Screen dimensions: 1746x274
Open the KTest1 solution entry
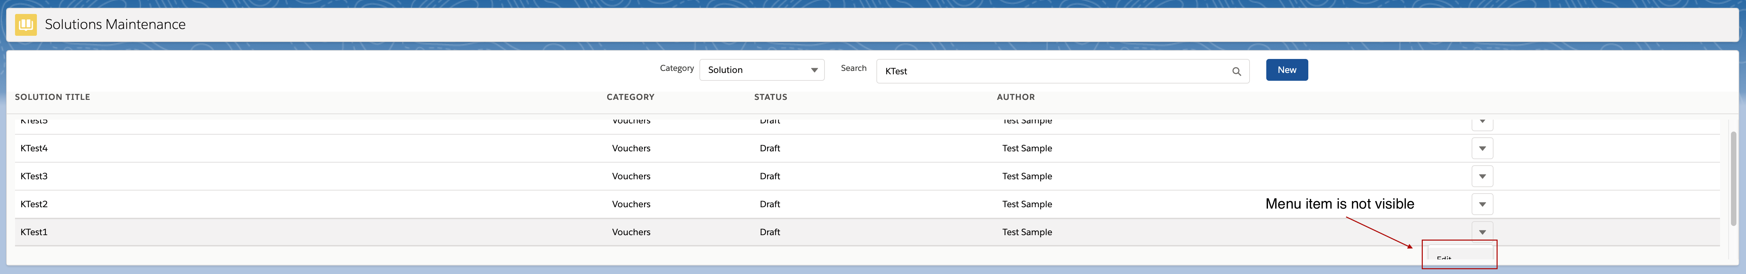click(x=34, y=232)
